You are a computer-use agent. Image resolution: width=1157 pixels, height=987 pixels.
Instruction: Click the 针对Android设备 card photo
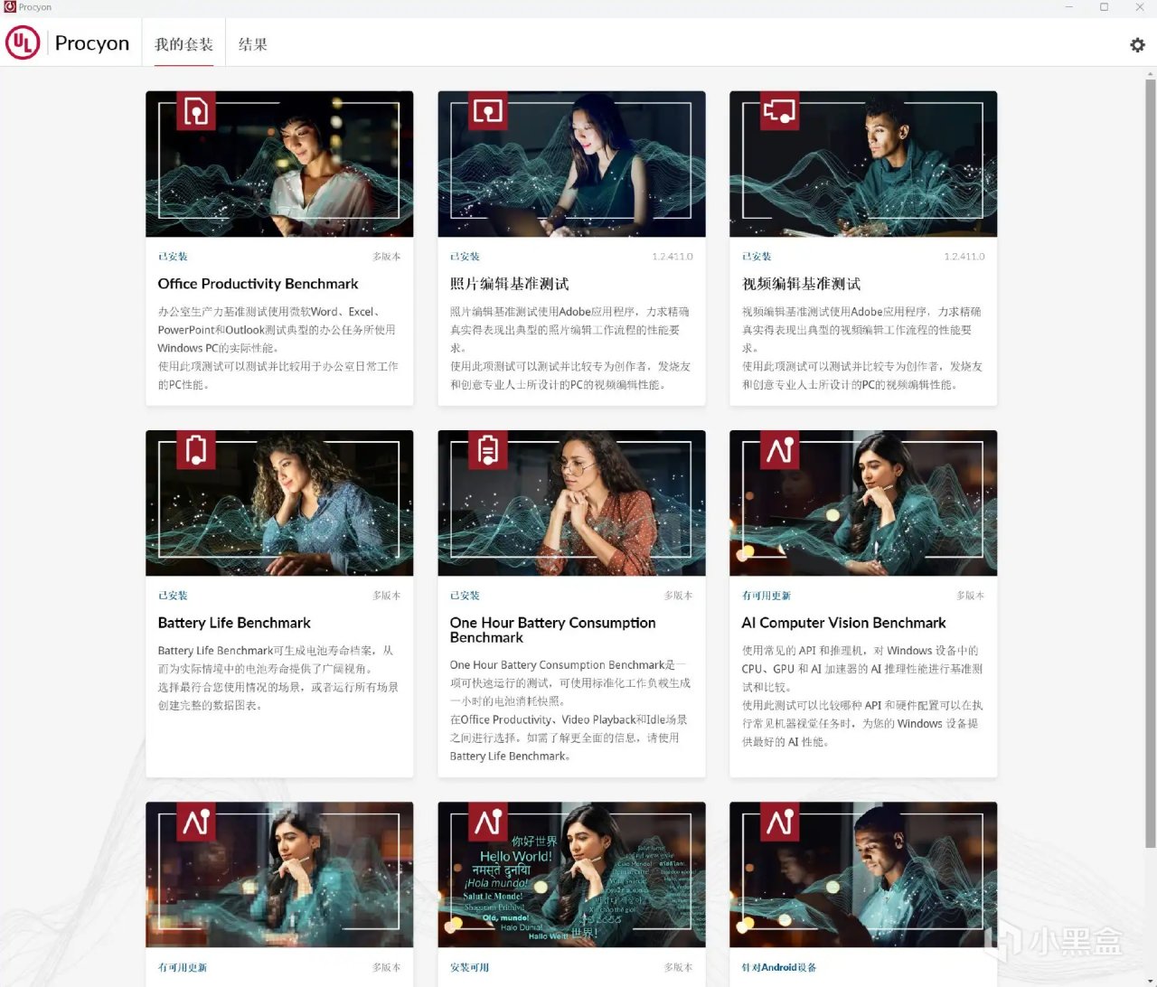pyautogui.click(x=863, y=874)
